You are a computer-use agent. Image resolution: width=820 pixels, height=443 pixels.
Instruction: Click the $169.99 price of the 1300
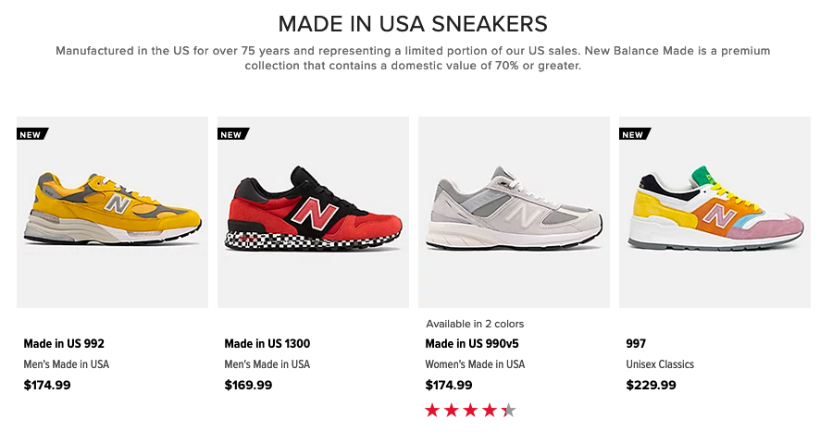(248, 385)
